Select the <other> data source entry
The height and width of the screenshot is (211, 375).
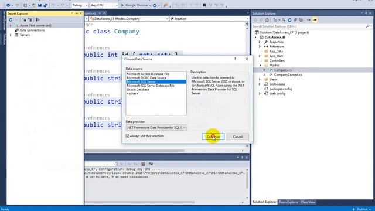pyautogui.click(x=132, y=94)
